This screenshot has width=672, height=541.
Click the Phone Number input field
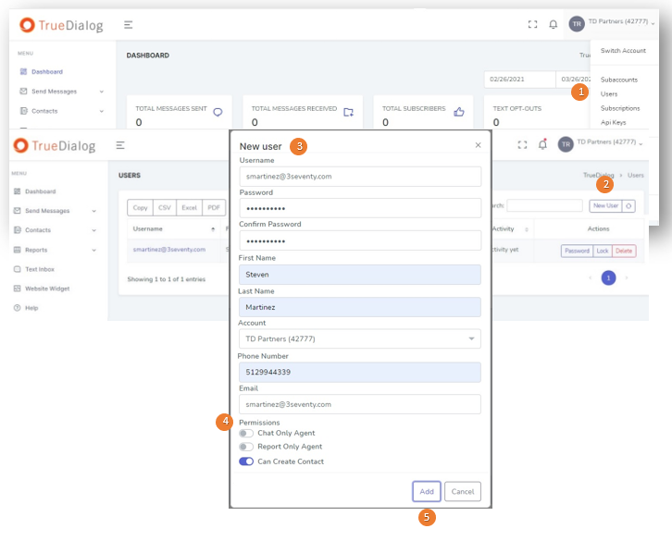coord(359,372)
